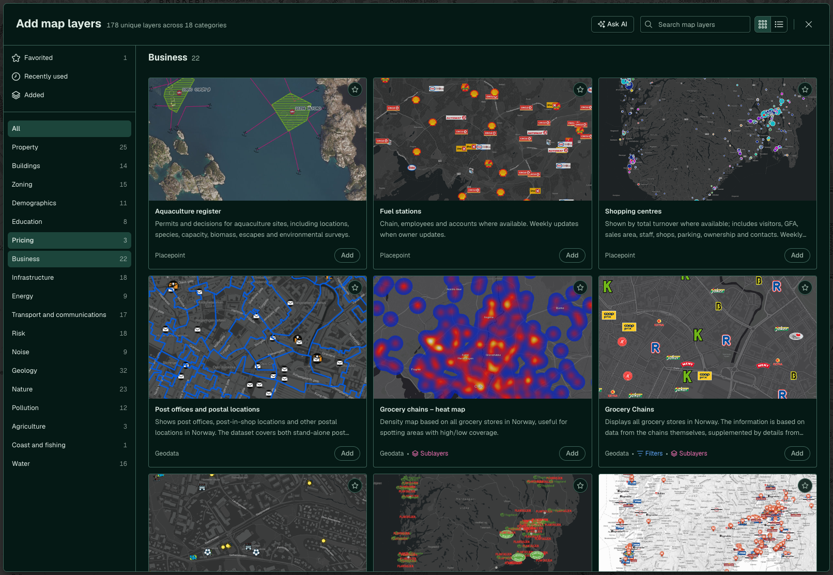Select the All category
Screen dimensions: 833x575
pyautogui.click(x=69, y=129)
